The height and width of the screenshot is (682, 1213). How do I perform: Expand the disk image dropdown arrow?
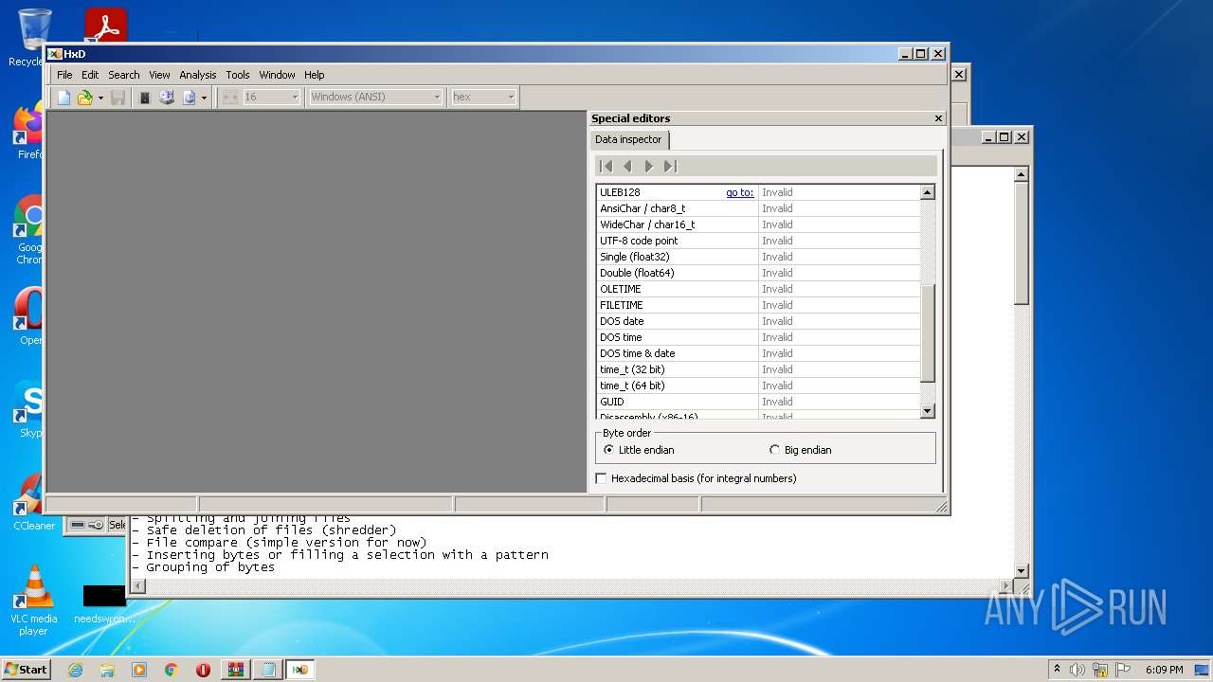click(x=204, y=98)
